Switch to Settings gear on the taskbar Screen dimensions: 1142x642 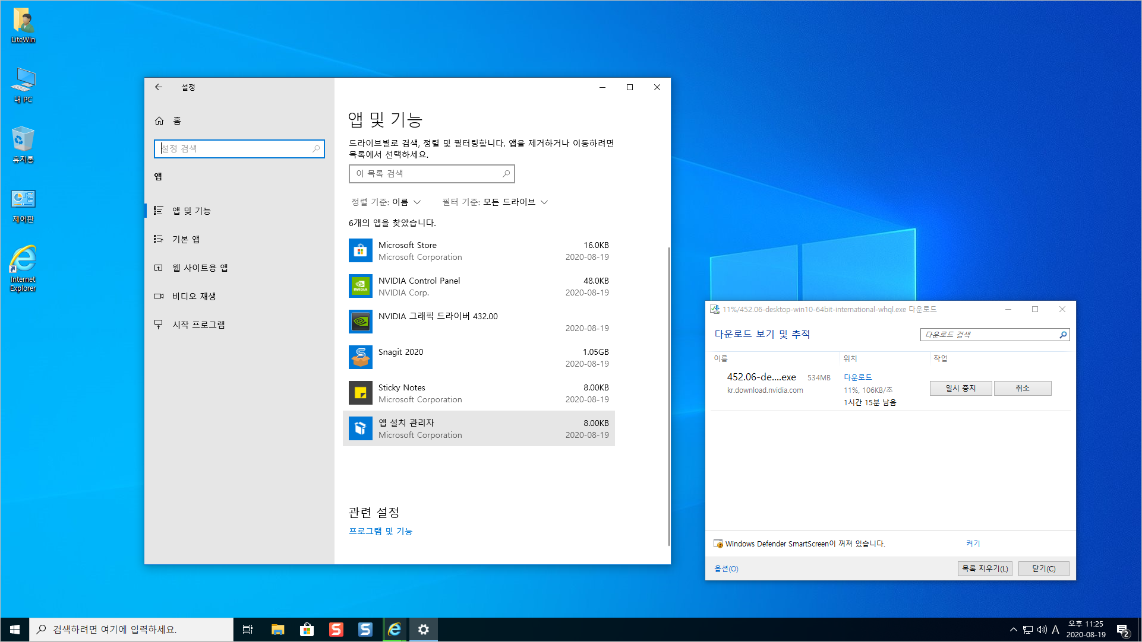(x=424, y=630)
